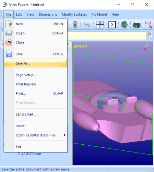The width and height of the screenshot is (154, 172).
Task: Click the Save floppy disk icon
Action: click(9, 54)
